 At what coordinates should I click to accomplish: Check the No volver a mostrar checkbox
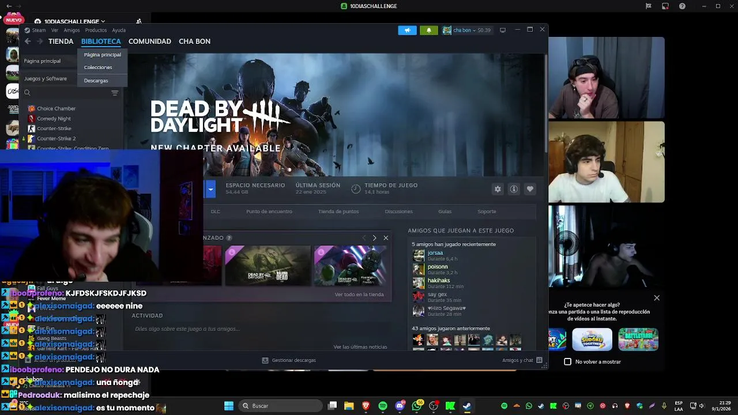[568, 362]
